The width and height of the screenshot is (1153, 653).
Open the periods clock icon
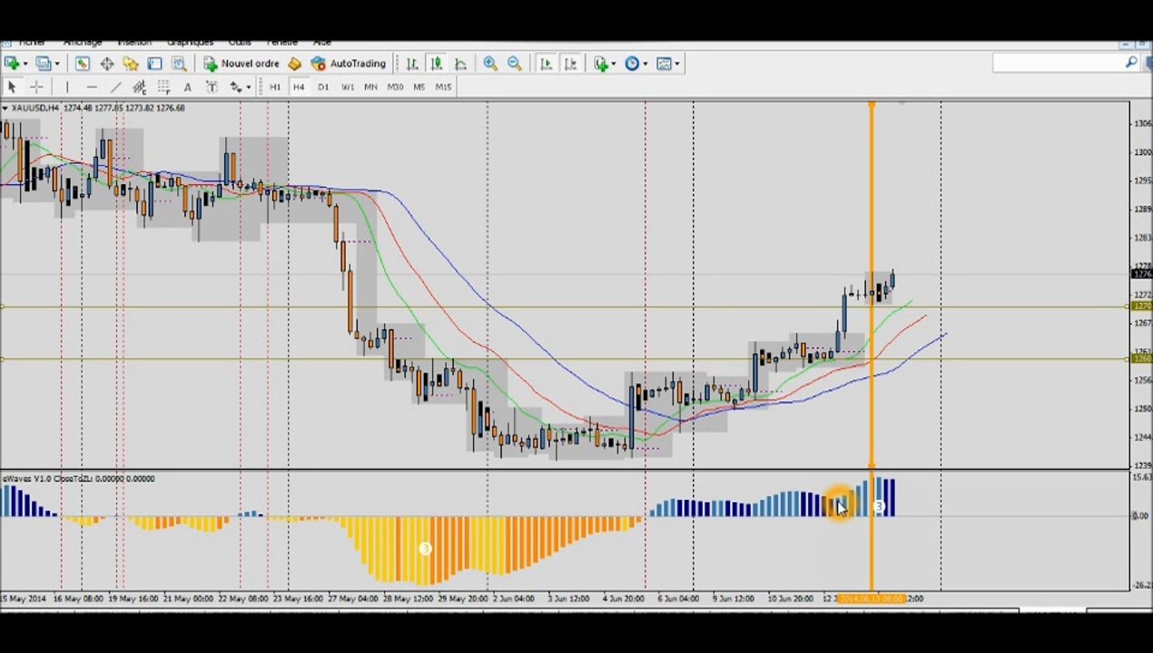click(632, 63)
